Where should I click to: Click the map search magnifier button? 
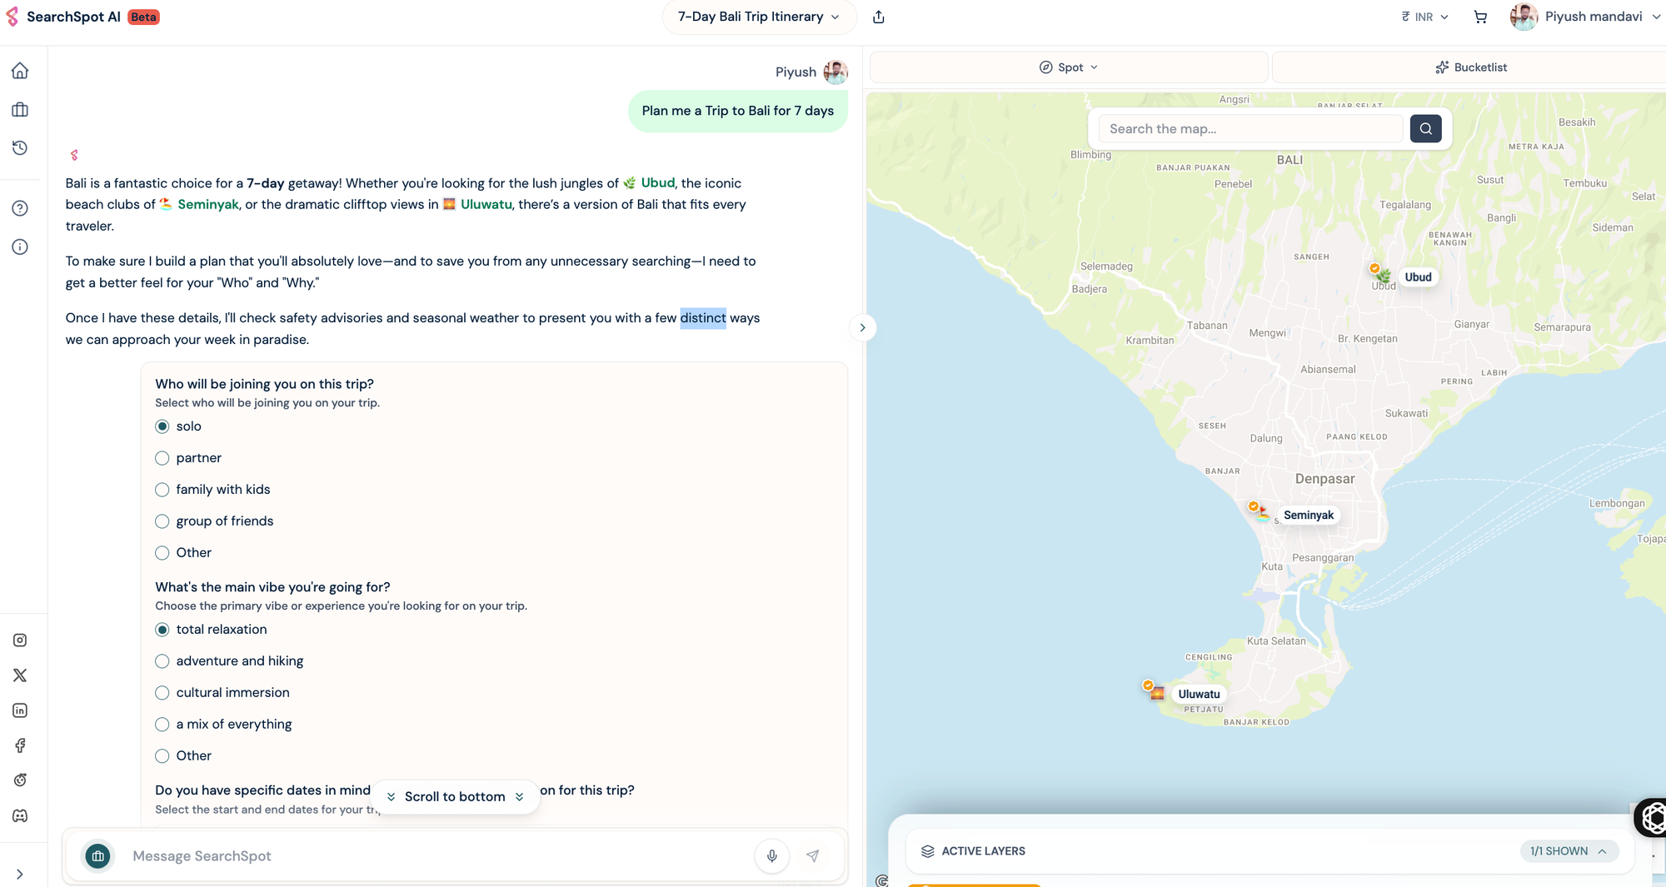[1425, 129]
